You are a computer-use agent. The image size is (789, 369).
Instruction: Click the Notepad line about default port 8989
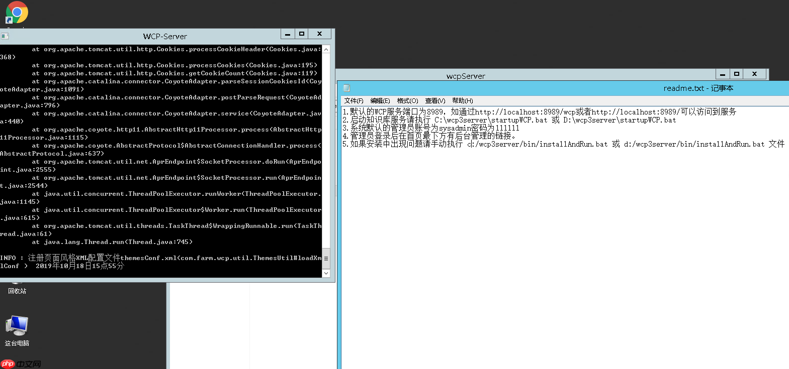(x=539, y=112)
